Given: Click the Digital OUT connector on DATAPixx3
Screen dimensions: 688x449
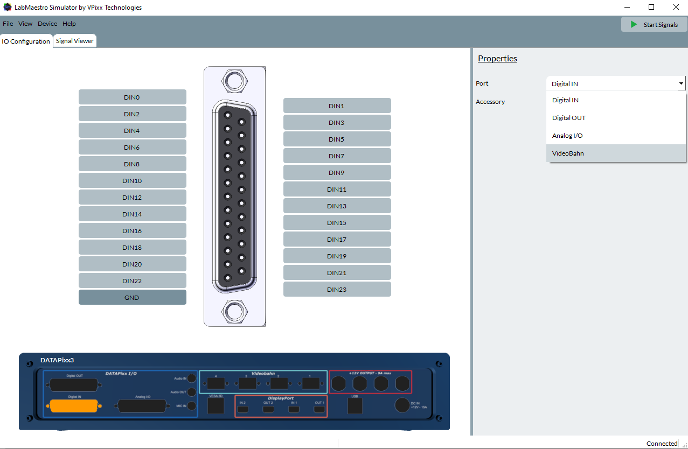Looking at the screenshot, I should (74, 385).
